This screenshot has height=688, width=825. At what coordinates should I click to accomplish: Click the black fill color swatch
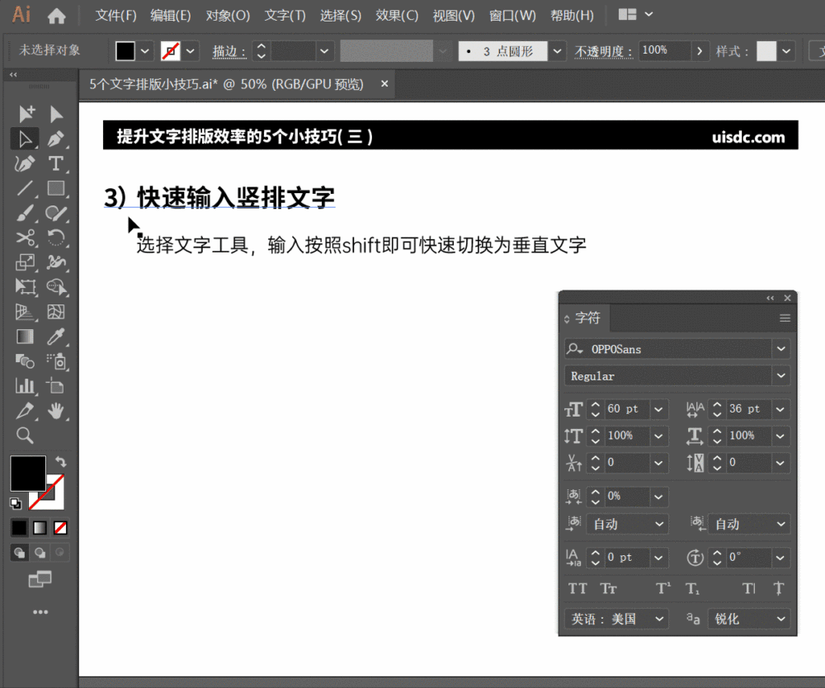click(x=27, y=473)
